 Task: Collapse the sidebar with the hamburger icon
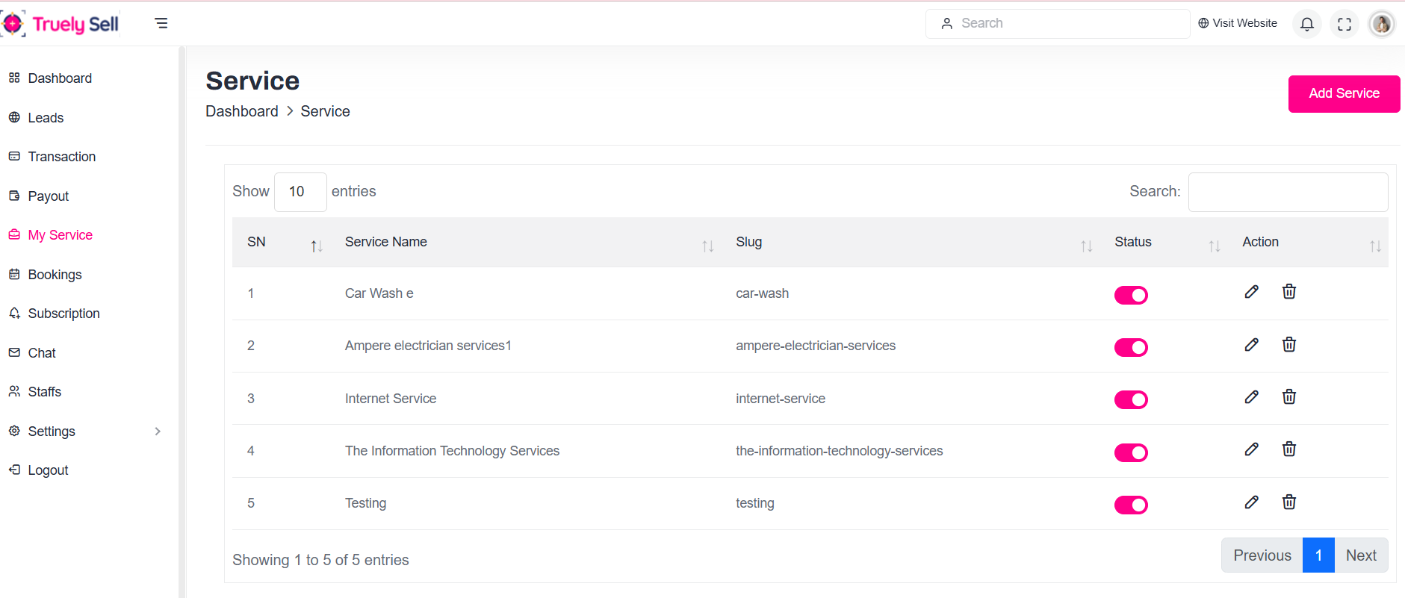[161, 23]
